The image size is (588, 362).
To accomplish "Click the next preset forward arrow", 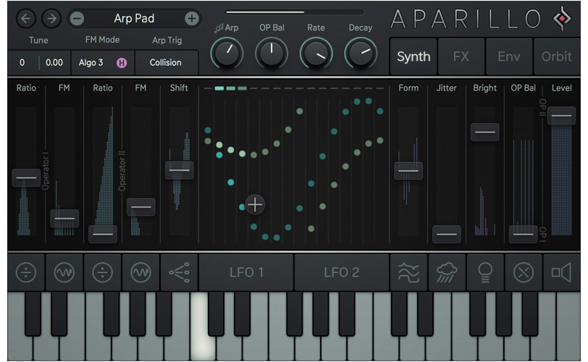I will pyautogui.click(x=51, y=18).
